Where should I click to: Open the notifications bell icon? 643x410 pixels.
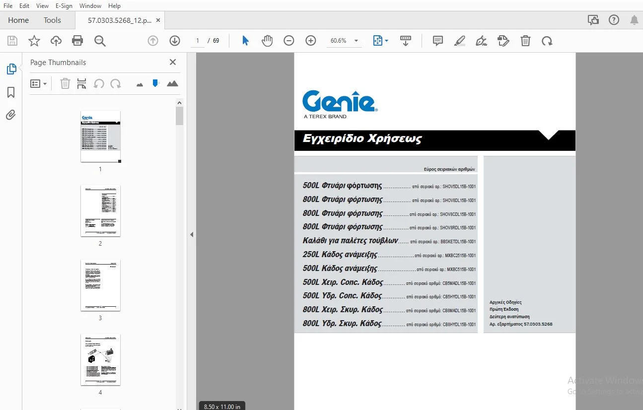click(634, 20)
